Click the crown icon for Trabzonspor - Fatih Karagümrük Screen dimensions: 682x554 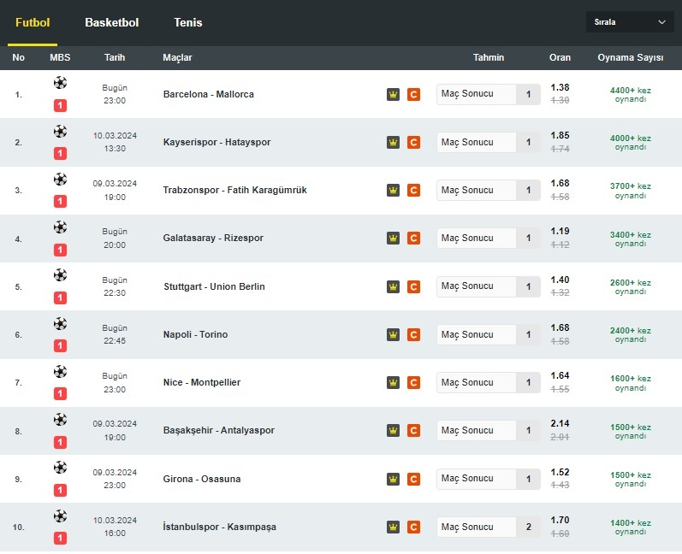coord(393,190)
